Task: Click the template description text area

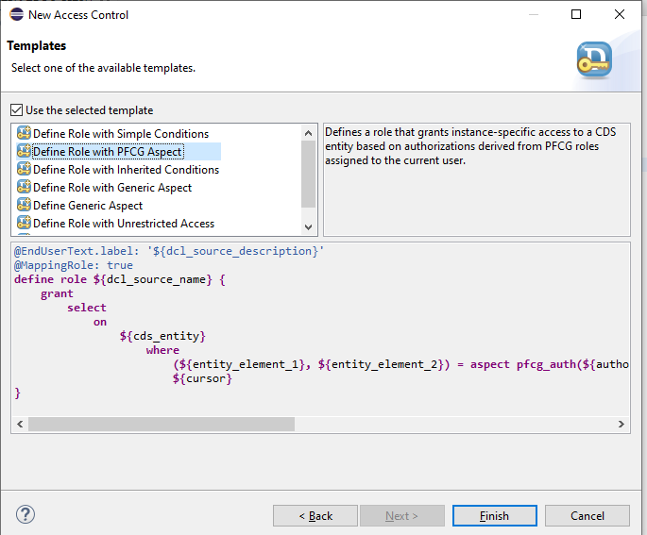Action: click(477, 179)
